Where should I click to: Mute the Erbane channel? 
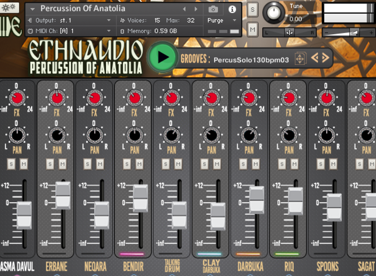[x=62, y=164]
